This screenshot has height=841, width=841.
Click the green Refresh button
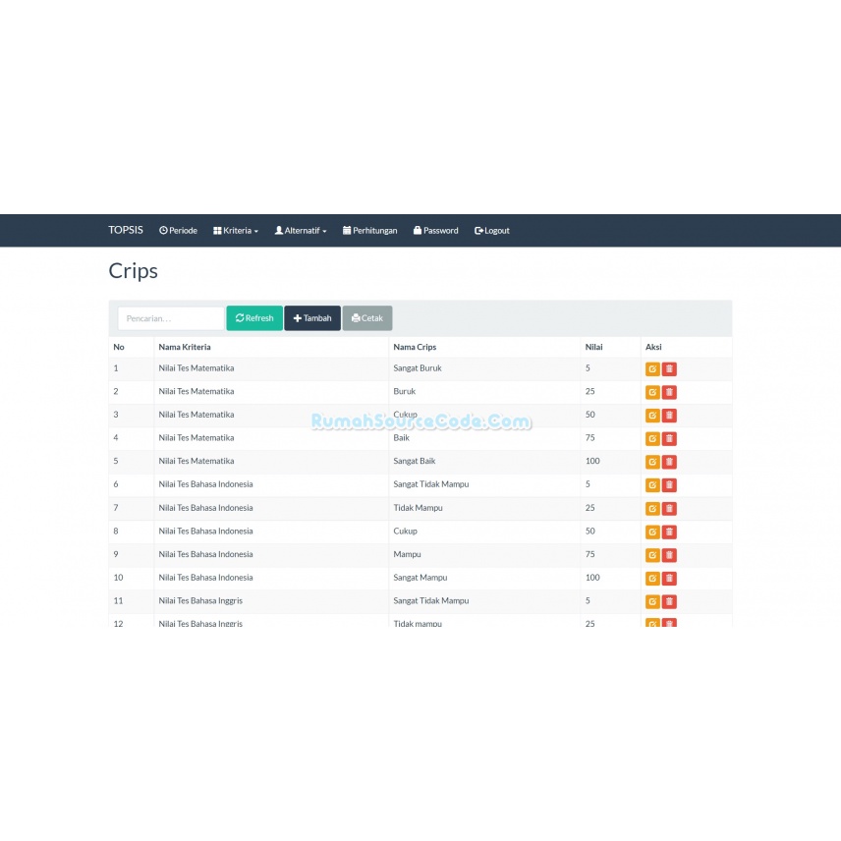(254, 318)
